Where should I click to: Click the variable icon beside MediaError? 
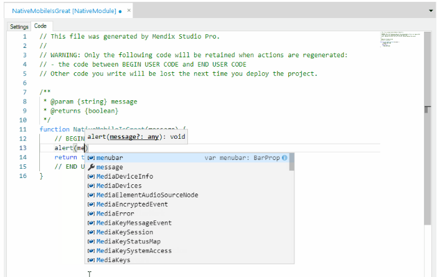tap(91, 214)
